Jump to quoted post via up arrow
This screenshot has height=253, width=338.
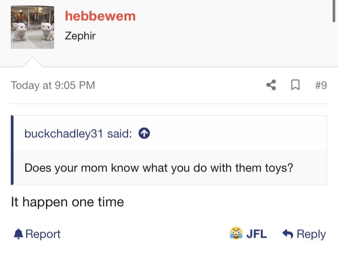tap(144, 133)
